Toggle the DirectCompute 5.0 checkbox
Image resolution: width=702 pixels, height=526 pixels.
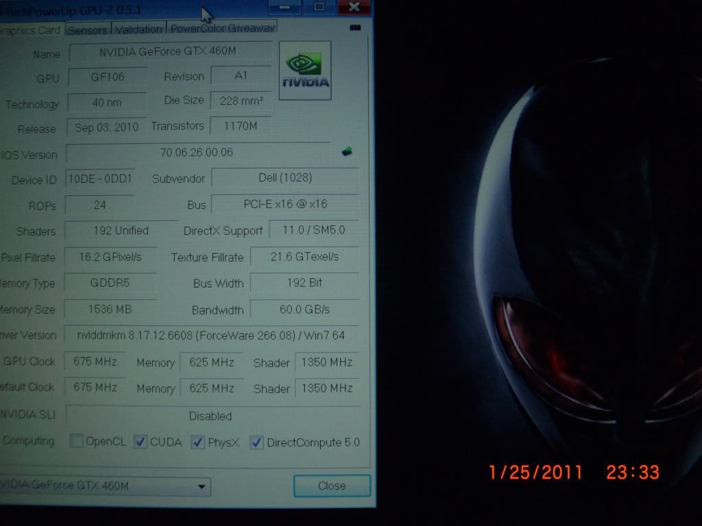256,443
